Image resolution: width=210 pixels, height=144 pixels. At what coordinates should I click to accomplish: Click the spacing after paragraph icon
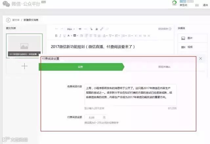110,36
